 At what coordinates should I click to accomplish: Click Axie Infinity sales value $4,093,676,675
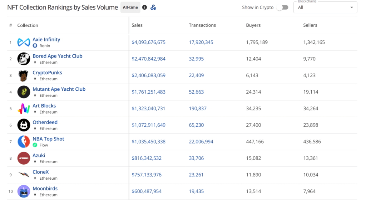pos(148,42)
